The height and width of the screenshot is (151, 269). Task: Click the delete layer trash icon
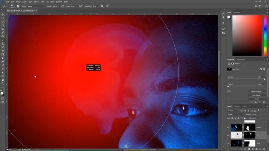264,149
